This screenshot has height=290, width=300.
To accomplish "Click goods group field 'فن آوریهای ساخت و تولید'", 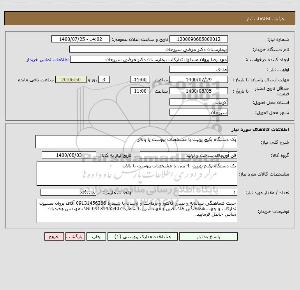I will click(x=189, y=155).
